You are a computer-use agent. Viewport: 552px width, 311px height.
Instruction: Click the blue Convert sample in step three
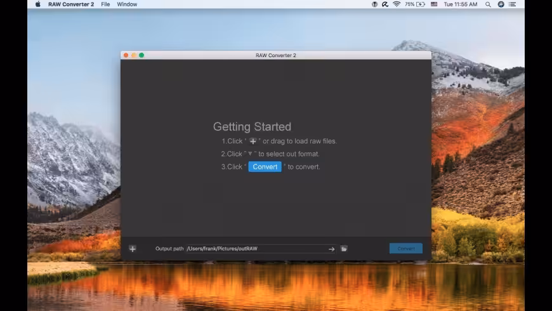tap(265, 166)
